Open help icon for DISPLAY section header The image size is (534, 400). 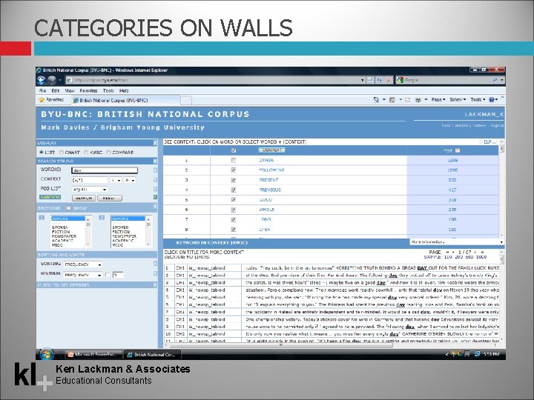click(155, 143)
